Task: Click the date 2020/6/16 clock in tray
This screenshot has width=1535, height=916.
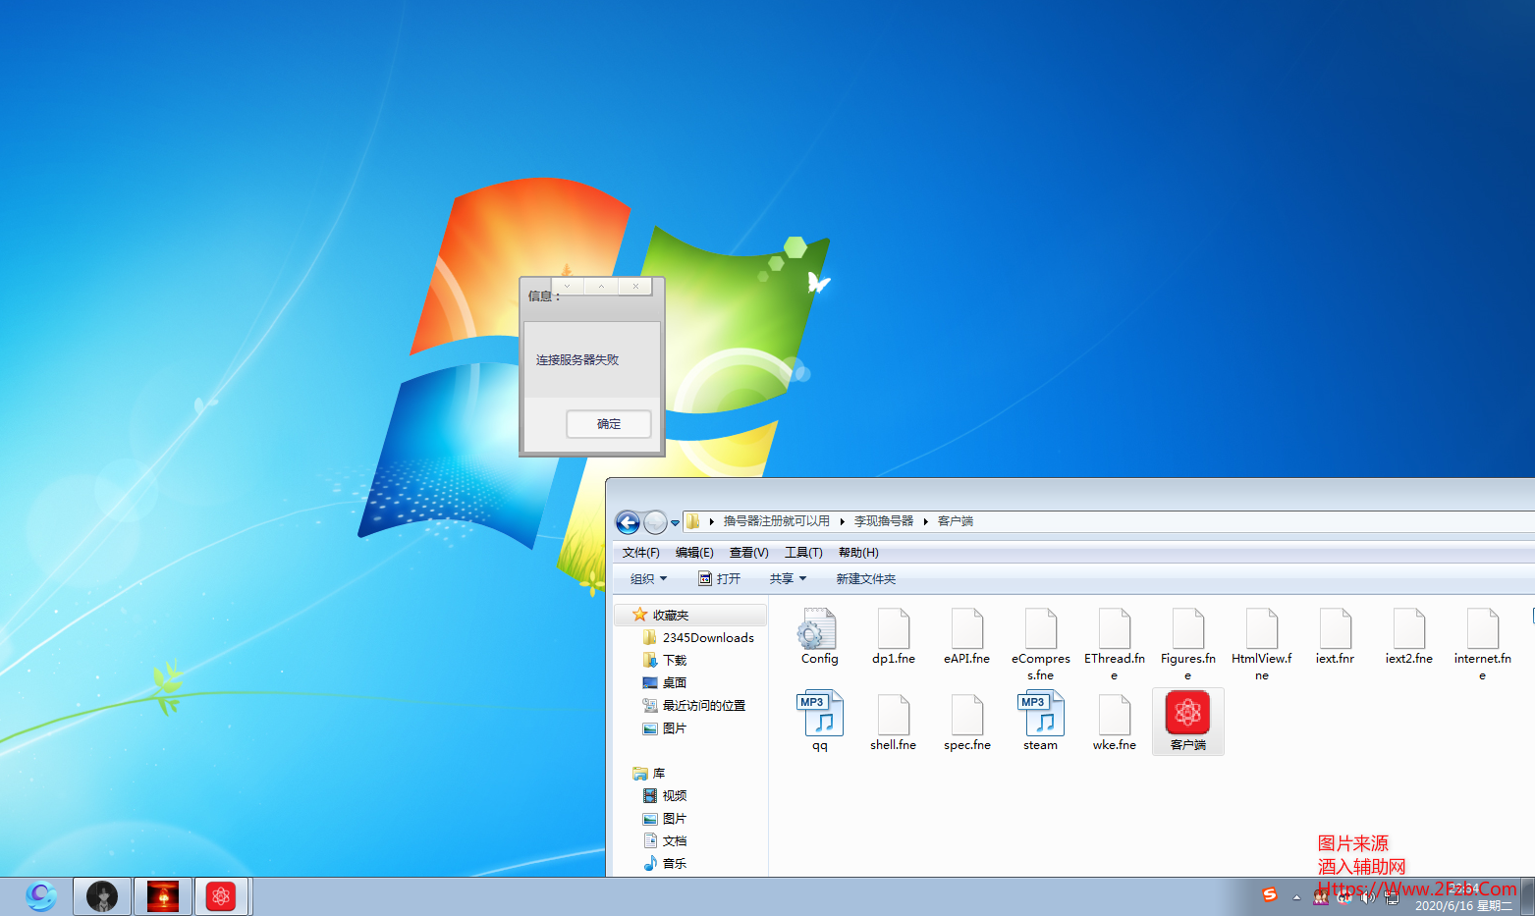Action: click(x=1463, y=905)
